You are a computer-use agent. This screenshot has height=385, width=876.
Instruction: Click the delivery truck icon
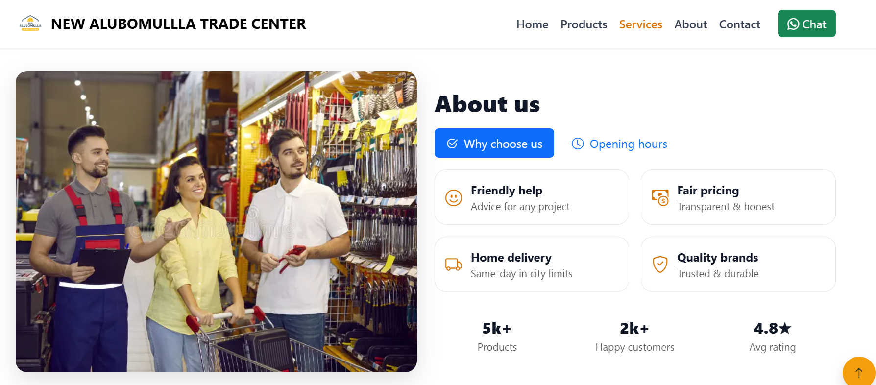pyautogui.click(x=453, y=265)
